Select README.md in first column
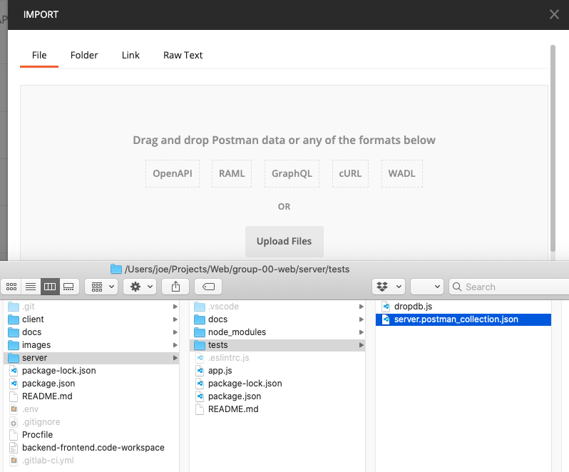Image resolution: width=569 pixels, height=472 pixels. (x=92, y=396)
